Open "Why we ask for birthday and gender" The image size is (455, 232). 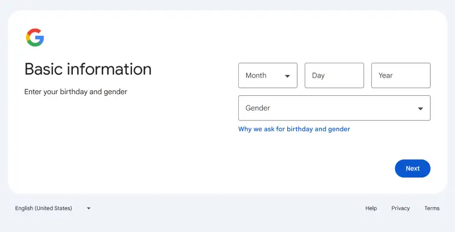(294, 129)
